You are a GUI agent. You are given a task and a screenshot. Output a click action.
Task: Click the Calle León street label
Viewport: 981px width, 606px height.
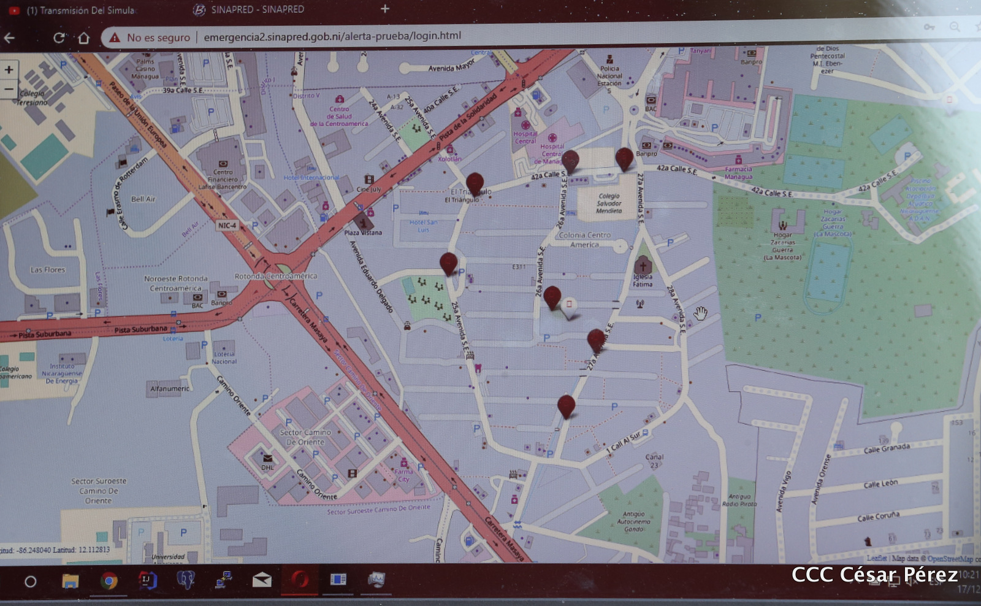(880, 484)
